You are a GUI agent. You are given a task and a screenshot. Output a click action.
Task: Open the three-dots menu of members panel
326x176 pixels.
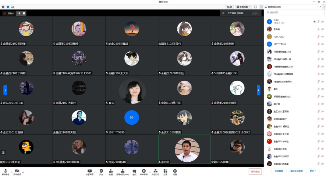pyautogui.click(x=318, y=7)
